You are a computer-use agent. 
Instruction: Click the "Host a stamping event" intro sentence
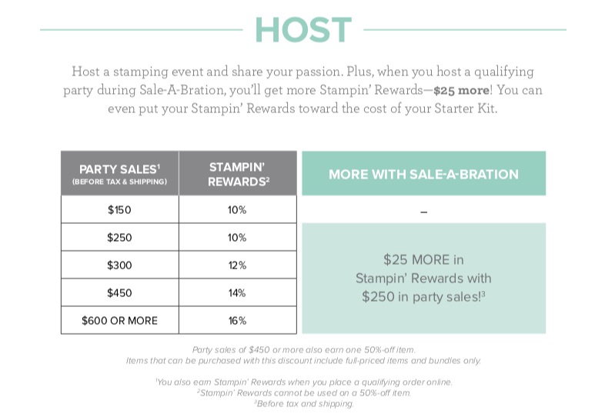(x=207, y=72)
